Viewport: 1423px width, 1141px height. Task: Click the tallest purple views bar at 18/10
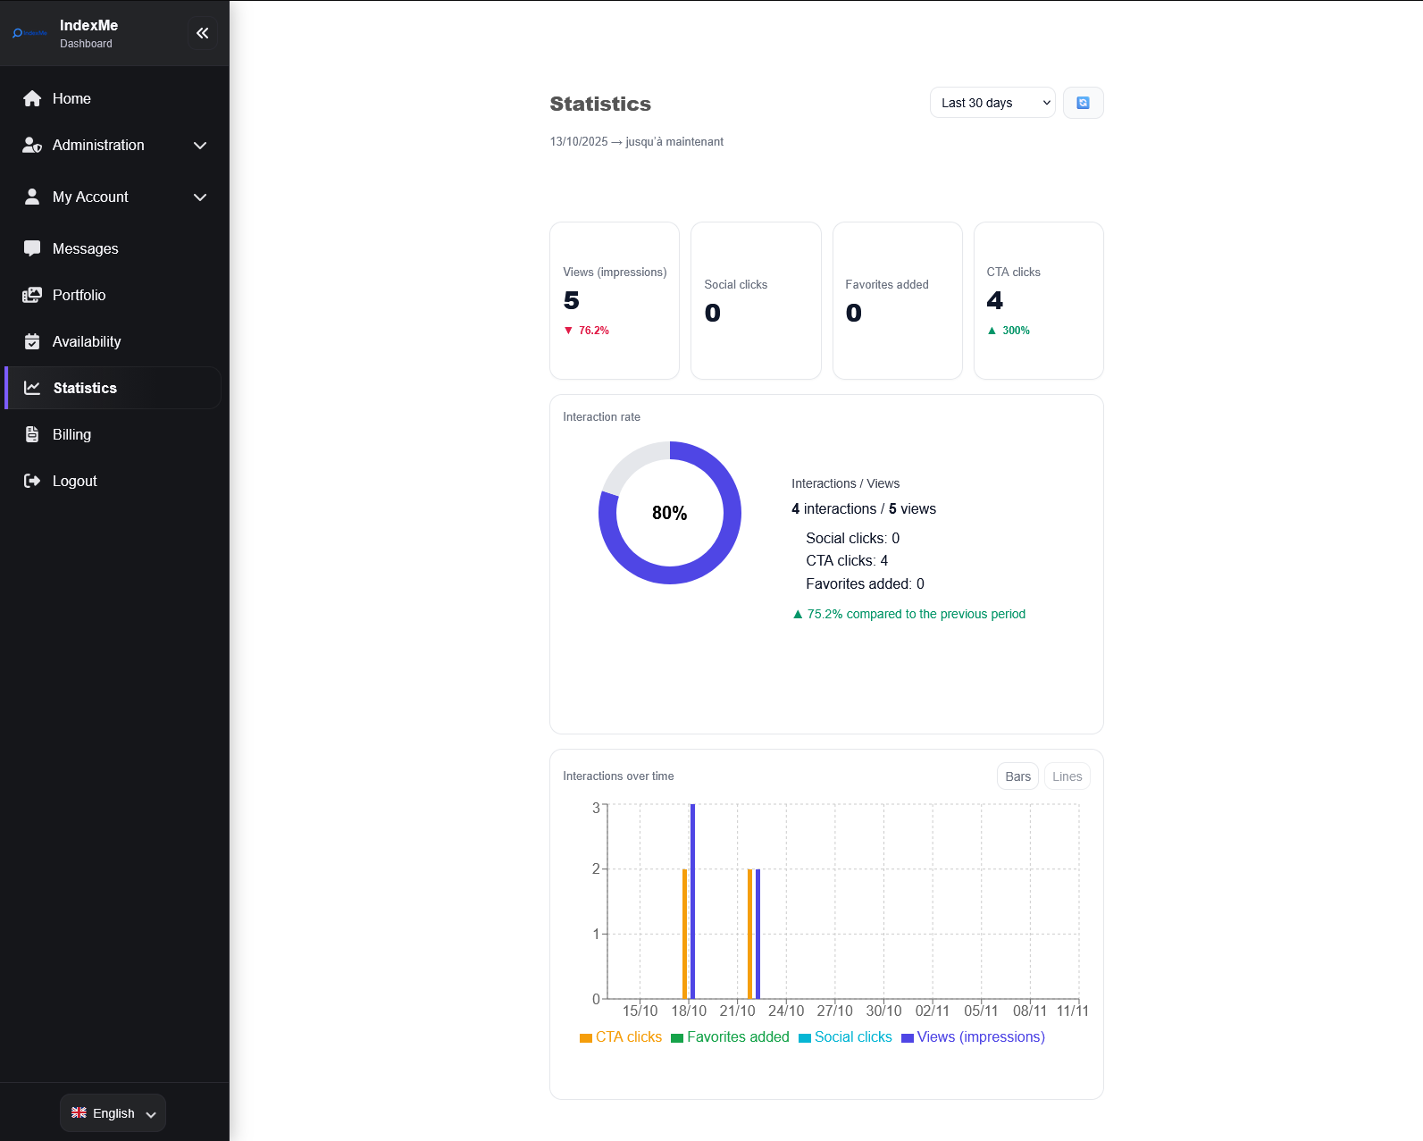(x=692, y=901)
